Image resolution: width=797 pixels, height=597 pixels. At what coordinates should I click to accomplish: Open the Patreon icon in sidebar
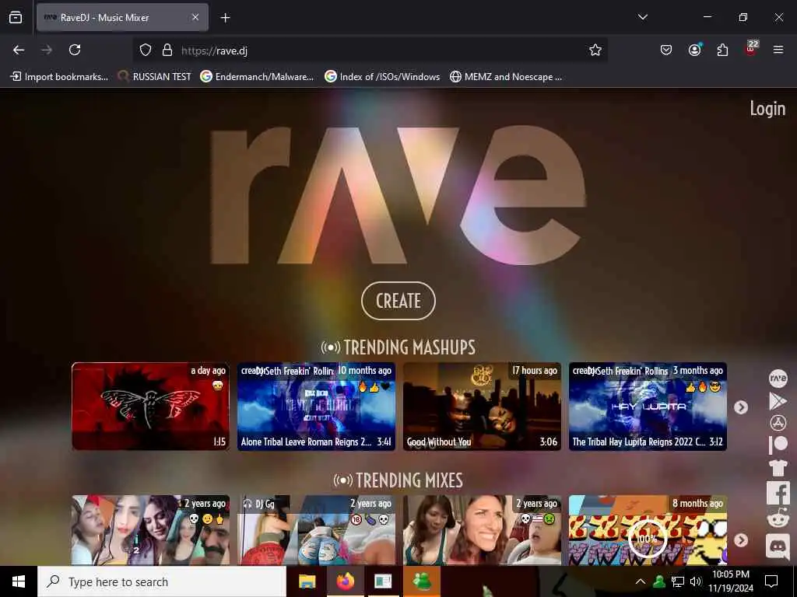[778, 445]
